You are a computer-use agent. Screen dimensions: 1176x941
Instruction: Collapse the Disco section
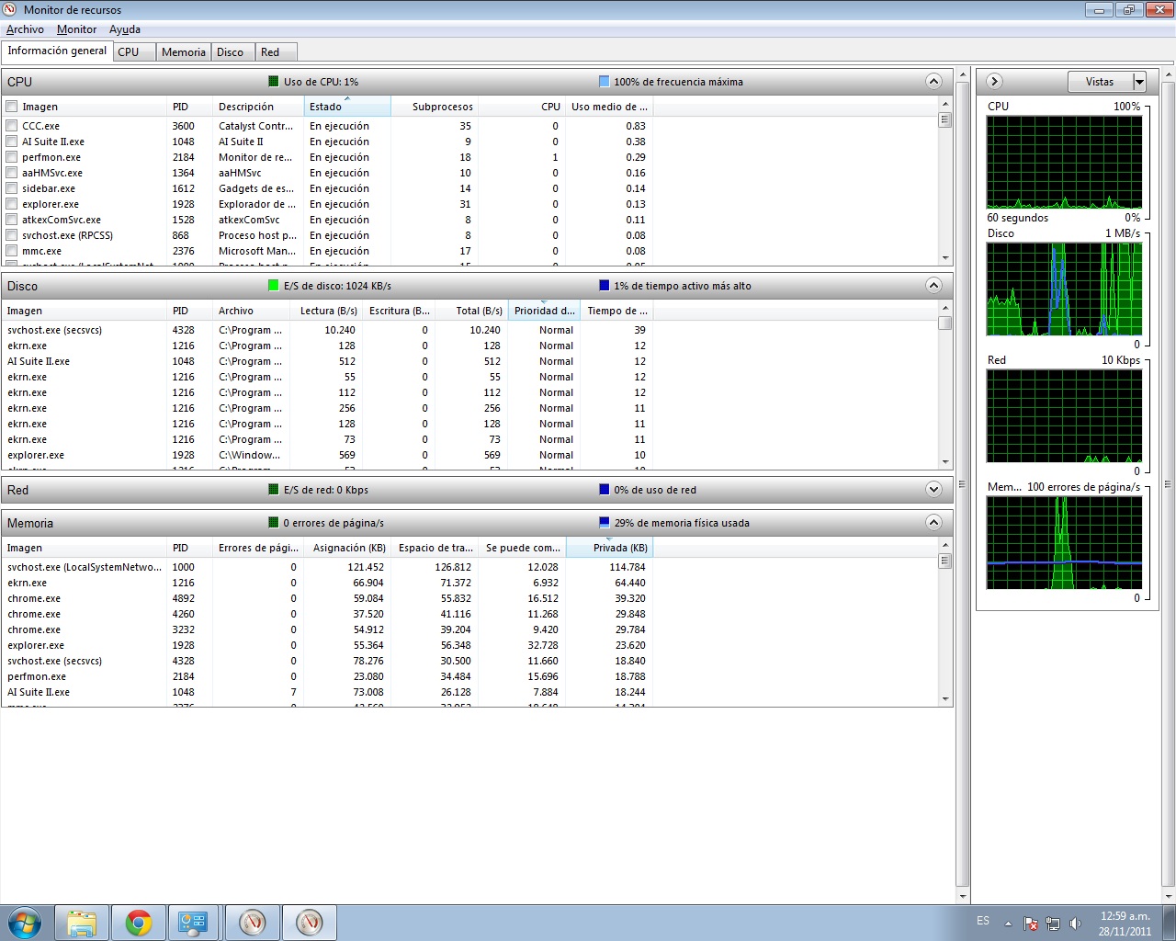[x=933, y=286]
